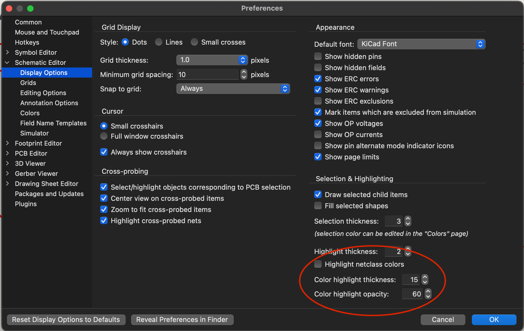
Task: Click the Minimum grid spacing input field
Action: point(208,74)
